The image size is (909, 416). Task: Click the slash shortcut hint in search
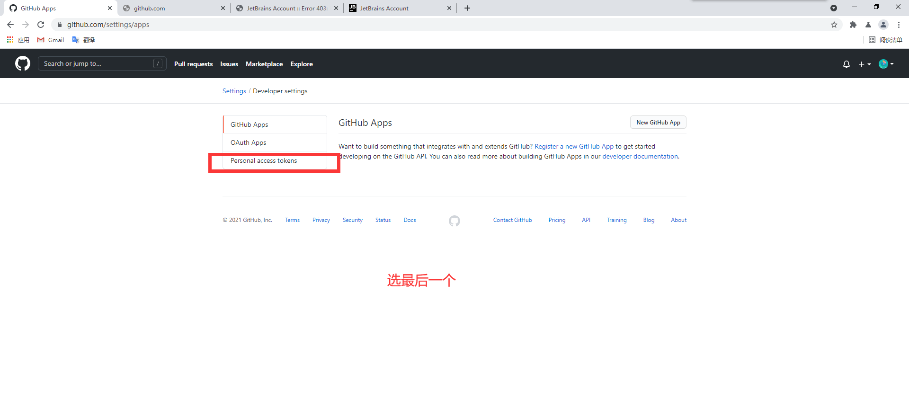(x=158, y=63)
